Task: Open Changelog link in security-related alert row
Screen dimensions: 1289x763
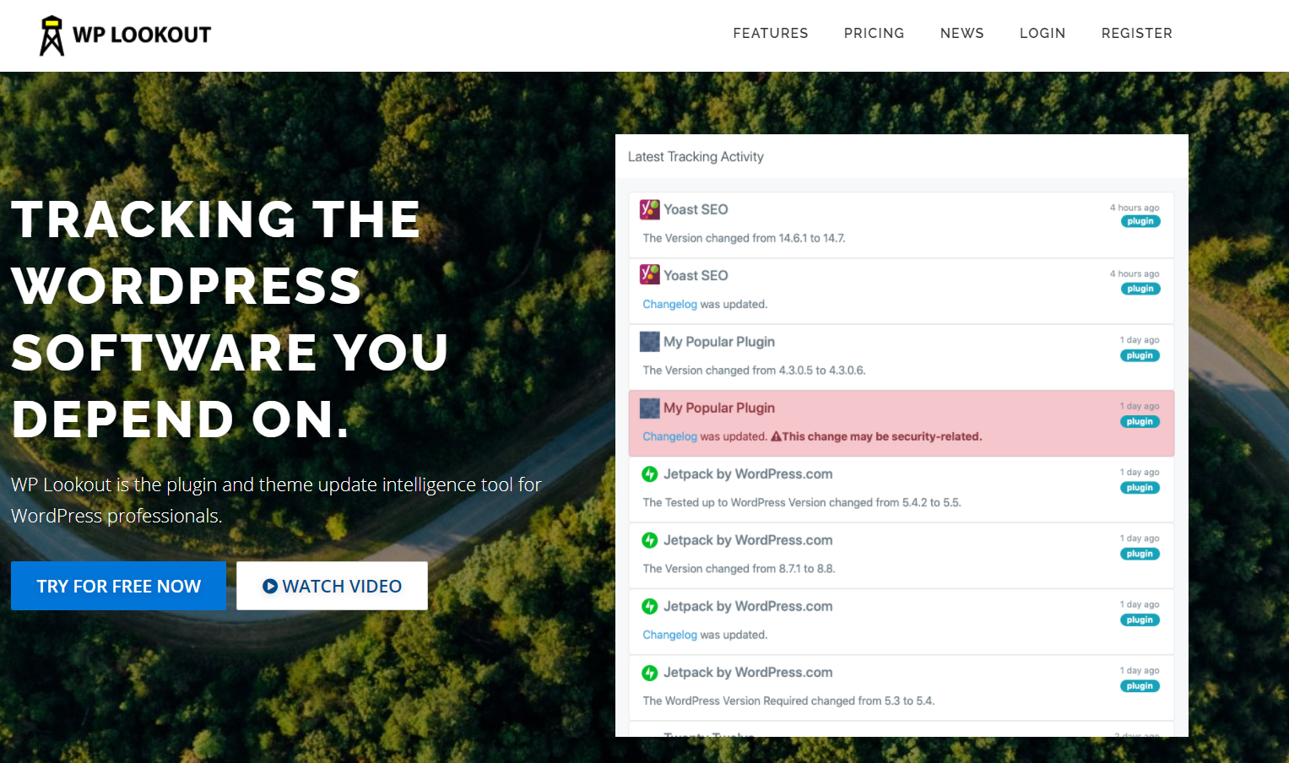Action: point(669,436)
